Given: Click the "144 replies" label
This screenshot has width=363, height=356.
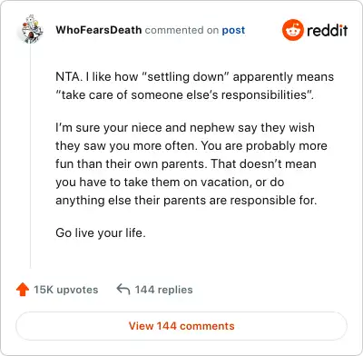Looking at the screenshot, I should point(163,290).
